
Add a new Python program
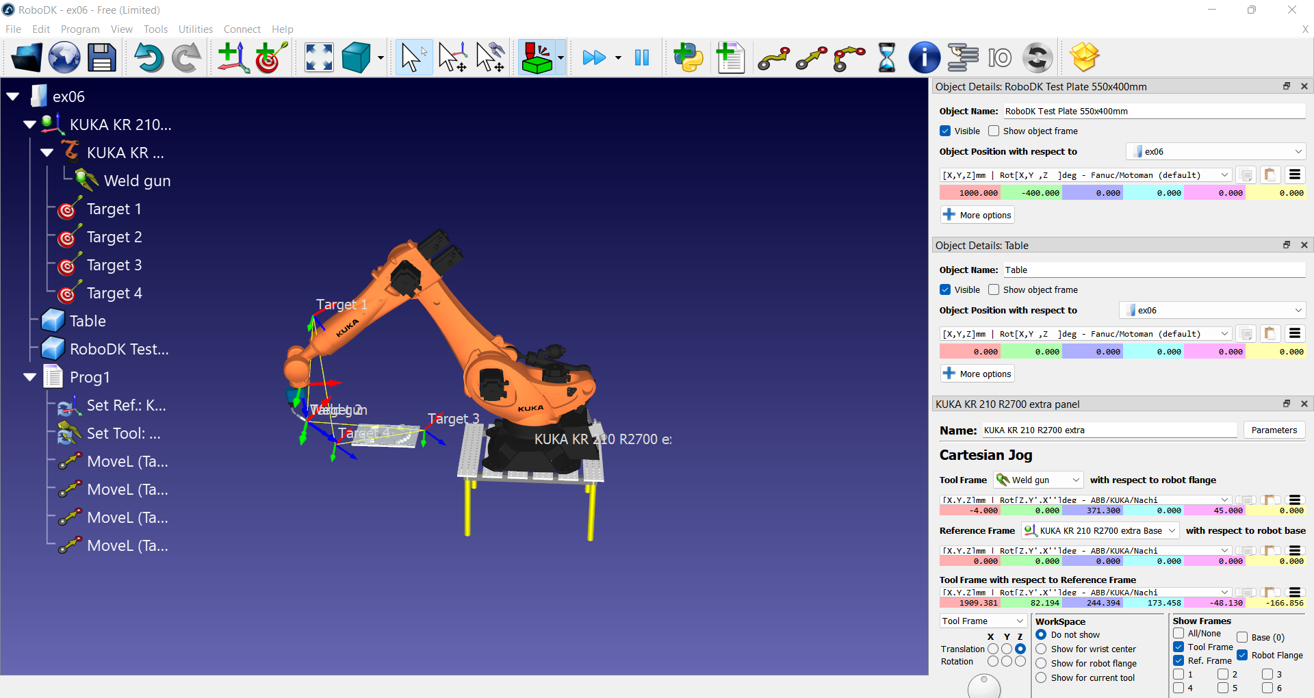[688, 57]
